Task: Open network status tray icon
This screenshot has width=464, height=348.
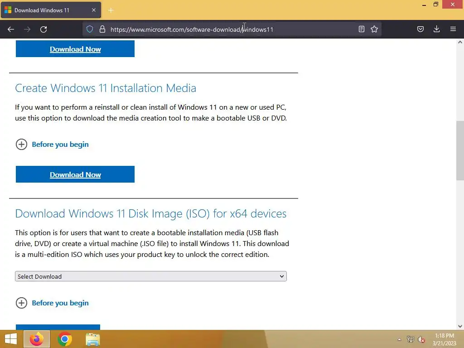Action: tap(411, 339)
